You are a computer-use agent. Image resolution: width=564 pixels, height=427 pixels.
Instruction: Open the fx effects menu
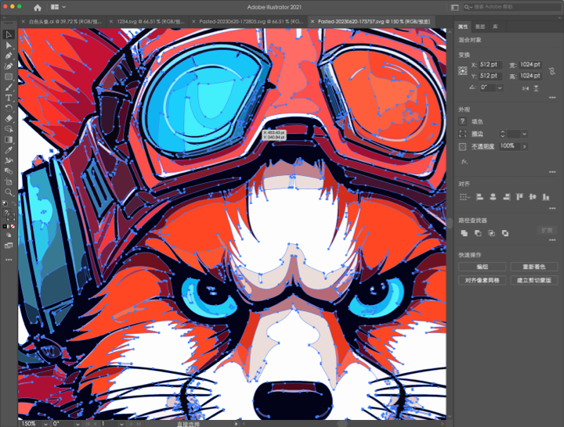(464, 162)
